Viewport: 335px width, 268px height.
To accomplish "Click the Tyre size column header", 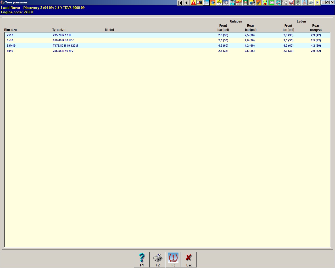I will click(x=59, y=30).
